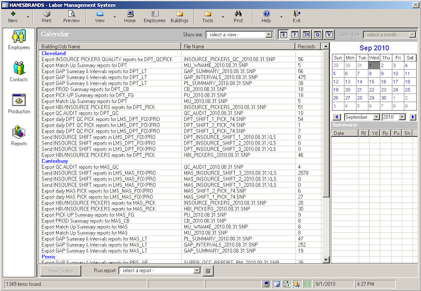421x291 pixels.
Task: Select the Cleveland group row
Action: [x=180, y=53]
